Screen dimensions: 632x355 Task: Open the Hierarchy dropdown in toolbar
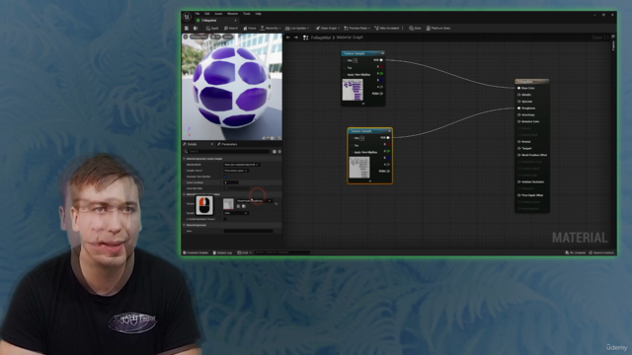(271, 29)
